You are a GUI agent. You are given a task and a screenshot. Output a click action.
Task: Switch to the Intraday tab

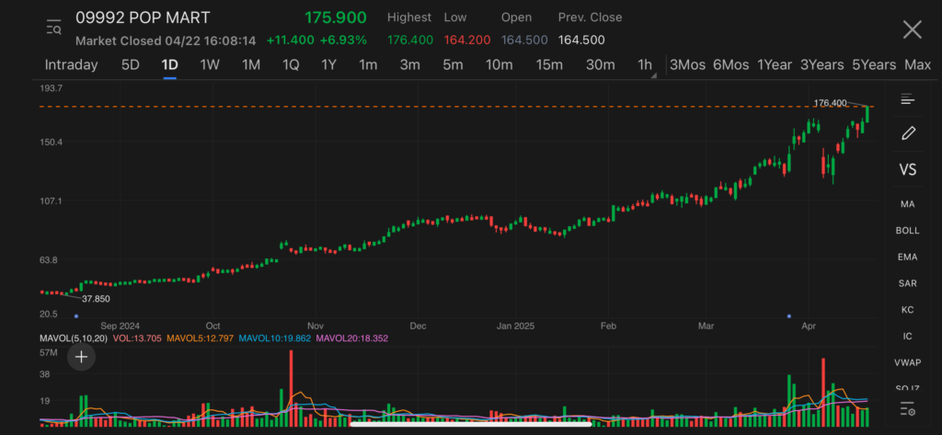click(71, 65)
